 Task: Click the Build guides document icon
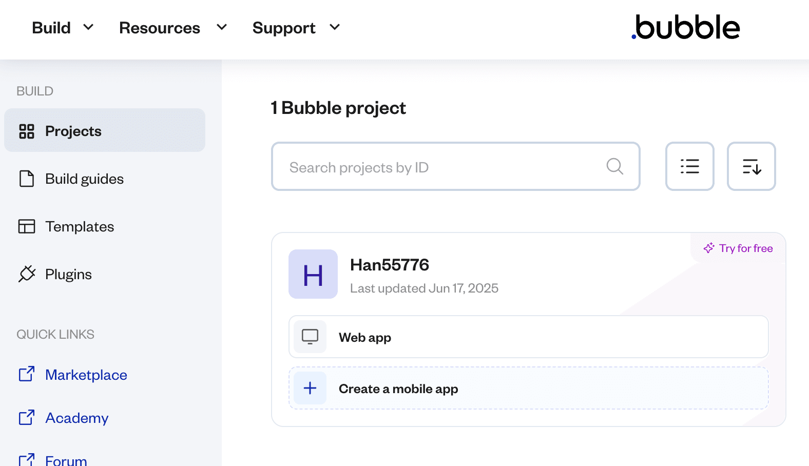point(28,178)
